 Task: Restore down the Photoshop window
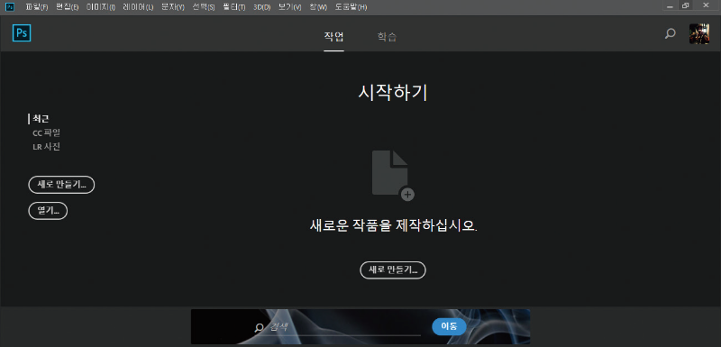pyautogui.click(x=686, y=5)
